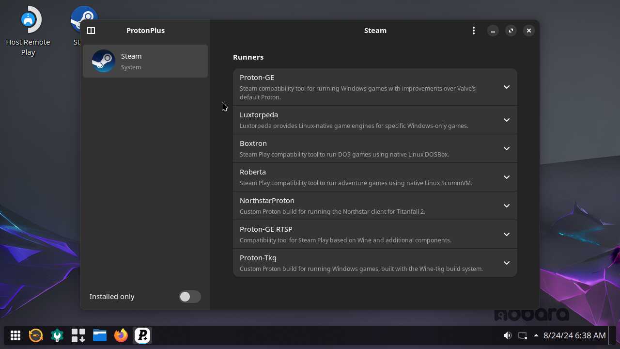The height and width of the screenshot is (349, 620).
Task: Click the Luxtorpeda runner title
Action: pos(259,115)
